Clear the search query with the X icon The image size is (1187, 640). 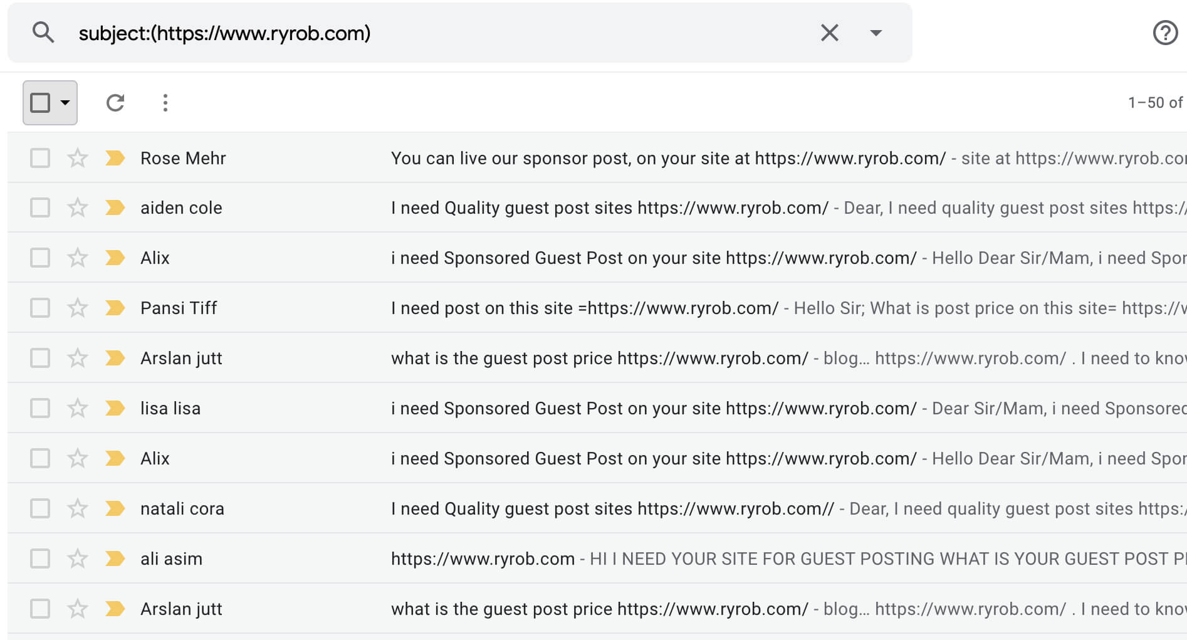pos(829,32)
